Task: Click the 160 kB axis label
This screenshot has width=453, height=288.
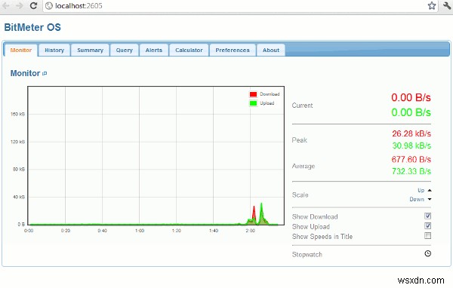Action: (x=17, y=114)
